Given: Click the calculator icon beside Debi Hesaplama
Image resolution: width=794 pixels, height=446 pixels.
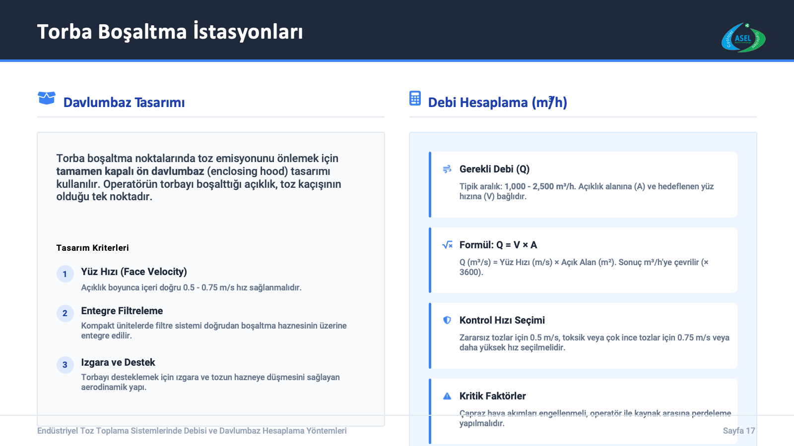Looking at the screenshot, I should (415, 98).
